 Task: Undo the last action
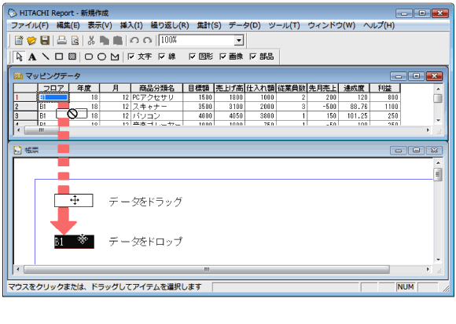pos(134,40)
